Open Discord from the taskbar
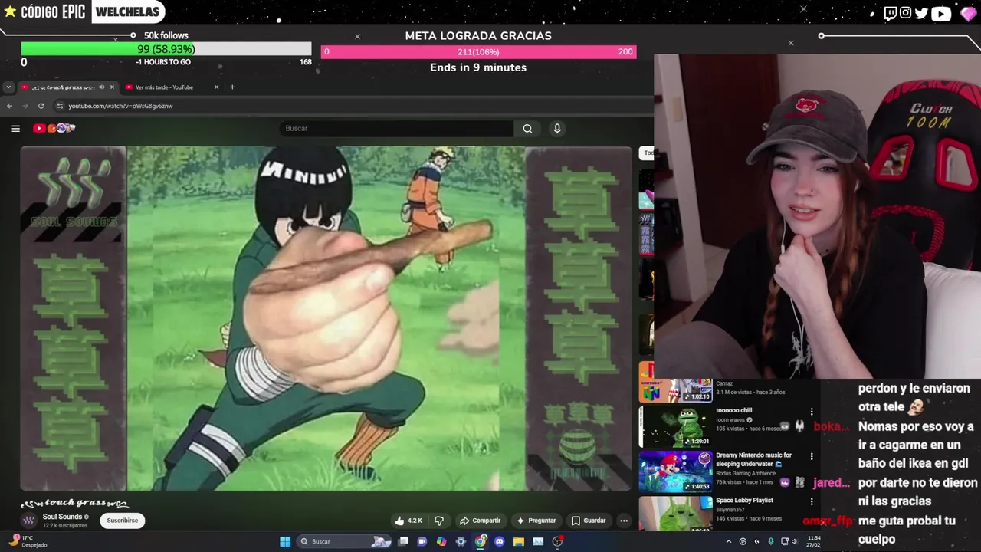981x552 pixels. point(500,541)
